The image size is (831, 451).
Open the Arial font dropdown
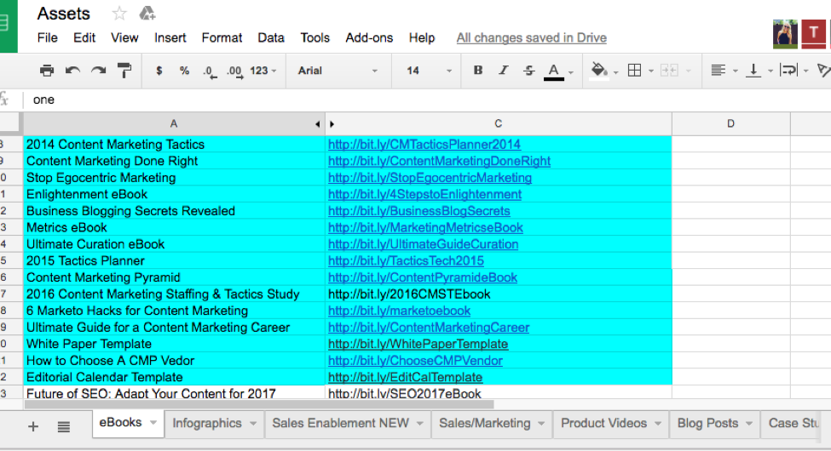click(338, 71)
